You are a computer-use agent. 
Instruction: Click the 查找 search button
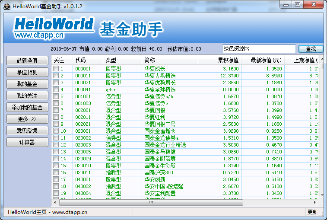(311, 49)
